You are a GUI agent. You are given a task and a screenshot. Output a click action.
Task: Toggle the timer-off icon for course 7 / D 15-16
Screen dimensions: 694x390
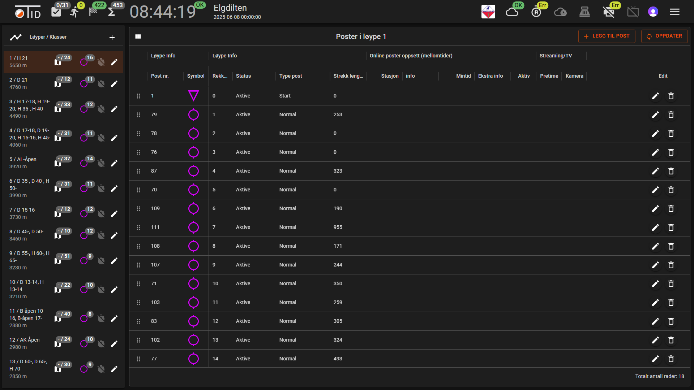point(101,214)
